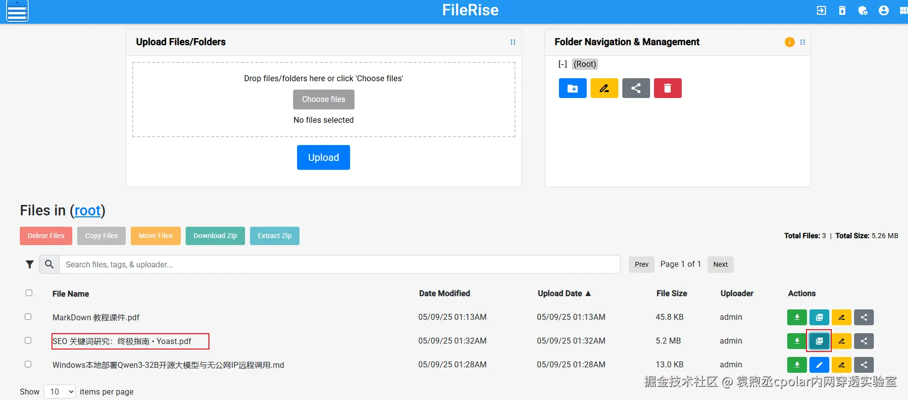Check the box for Windows本地部署Qwen3 md
The image size is (908, 400).
pyautogui.click(x=28, y=364)
